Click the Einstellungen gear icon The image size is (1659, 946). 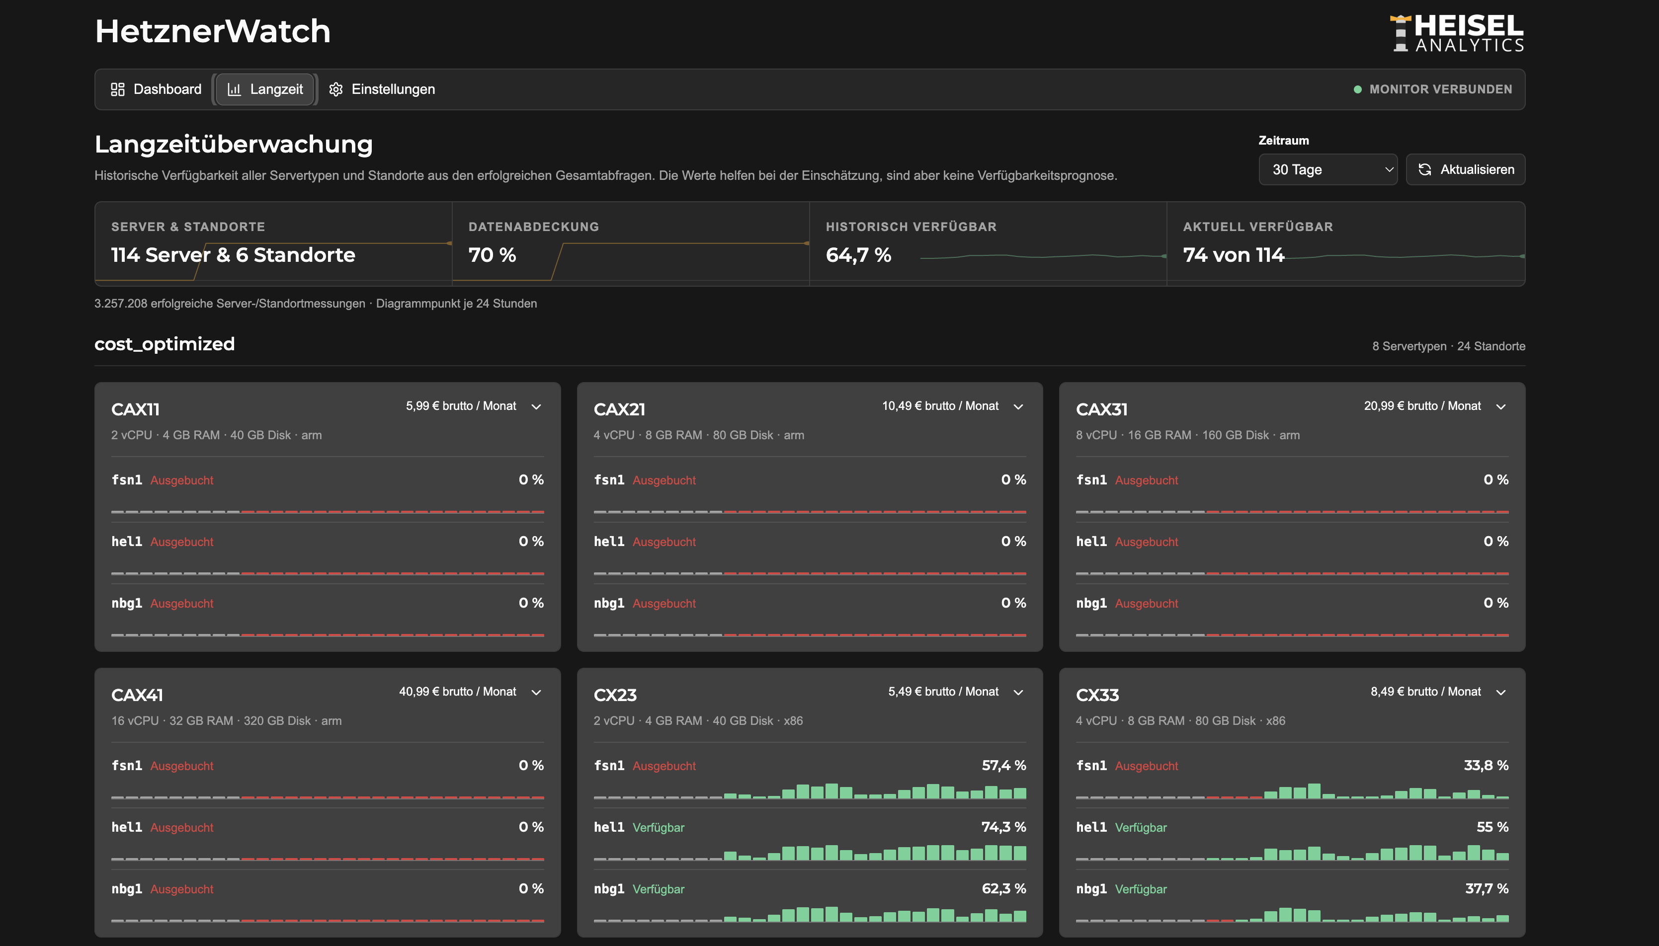pyautogui.click(x=336, y=89)
